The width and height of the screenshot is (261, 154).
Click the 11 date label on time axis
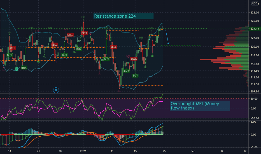(x=112, y=151)
